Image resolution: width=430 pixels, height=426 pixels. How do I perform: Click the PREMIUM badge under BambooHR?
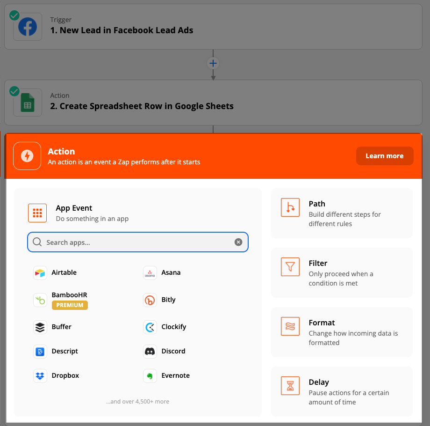coord(70,305)
